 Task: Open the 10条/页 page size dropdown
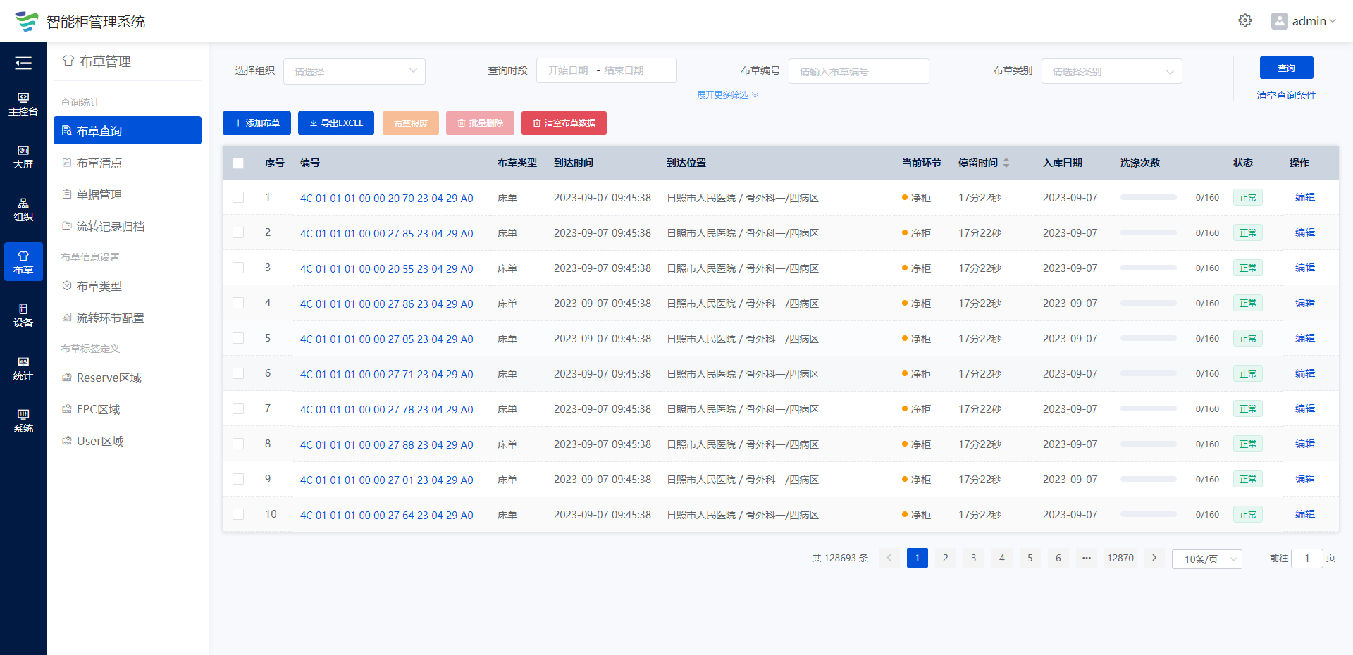[1206, 559]
